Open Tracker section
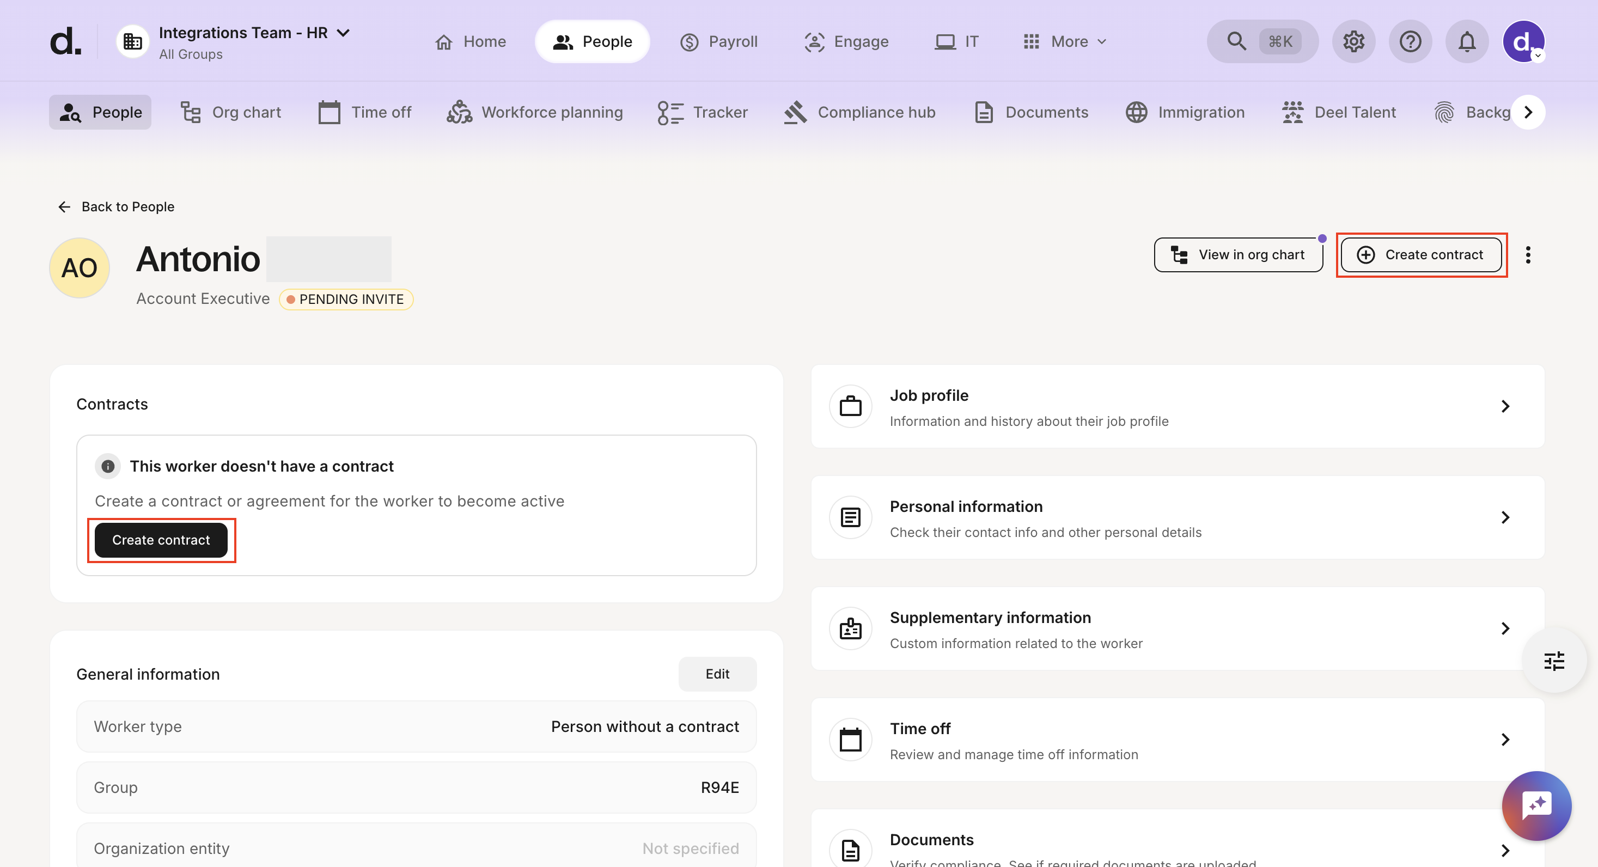1598x867 pixels. 703,112
